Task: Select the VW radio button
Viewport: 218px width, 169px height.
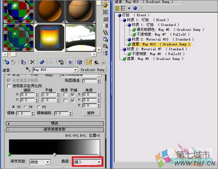Action: [26, 107]
